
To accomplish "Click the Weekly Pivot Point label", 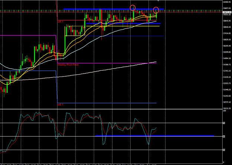I will pyautogui.click(x=68, y=65).
